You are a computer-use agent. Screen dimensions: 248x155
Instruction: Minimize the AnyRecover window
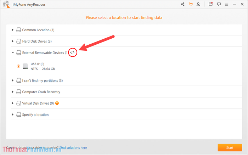coord(235,4)
